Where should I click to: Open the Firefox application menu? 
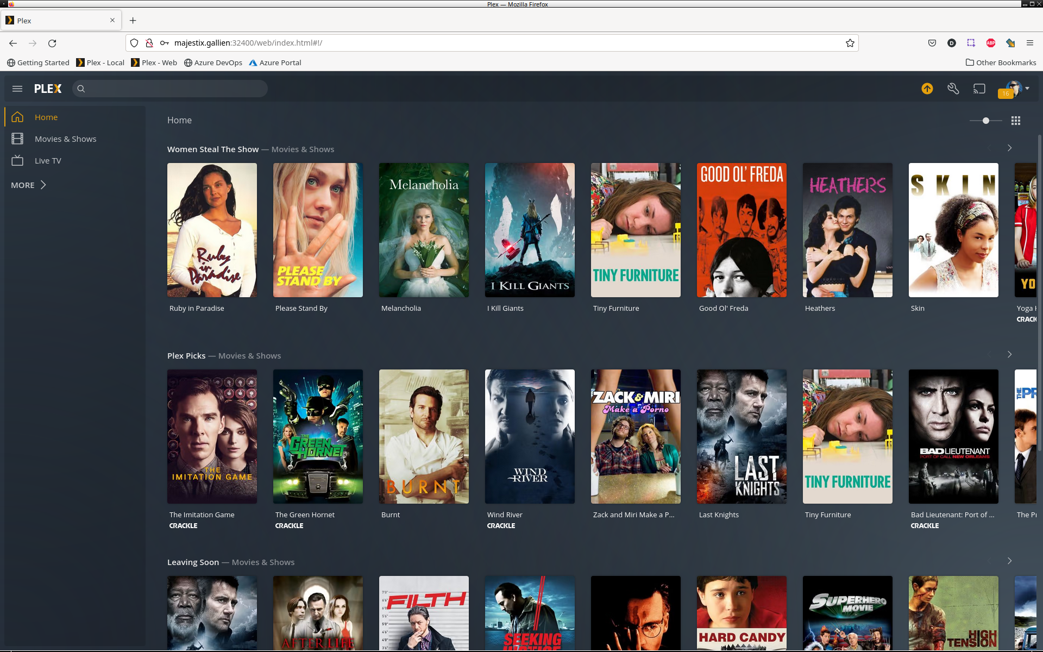(1030, 43)
